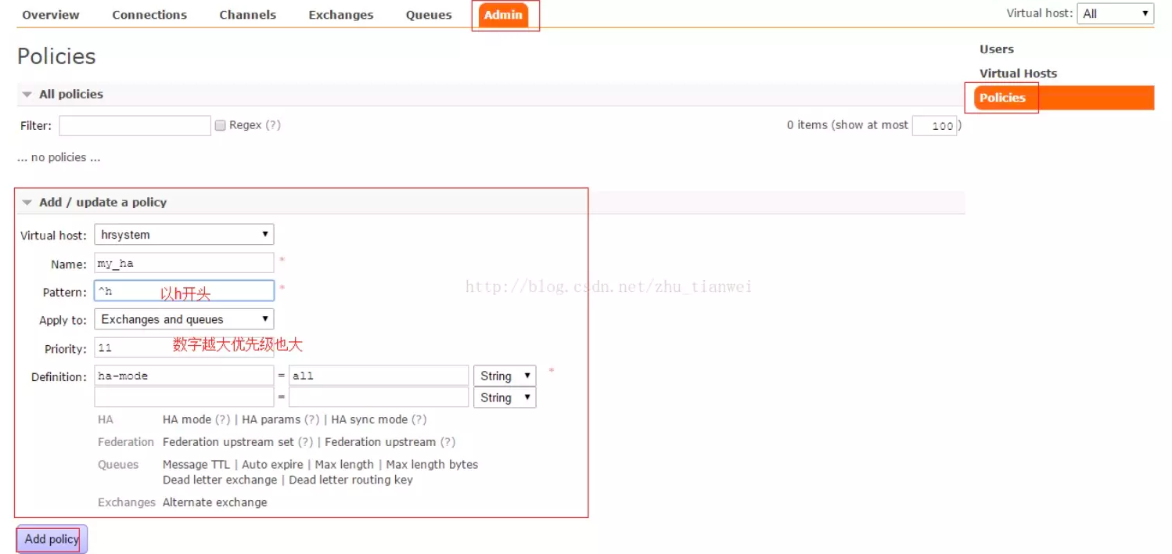Viewport: 1172px width, 554px height.
Task: Click the Policies page heading
Action: click(x=56, y=56)
